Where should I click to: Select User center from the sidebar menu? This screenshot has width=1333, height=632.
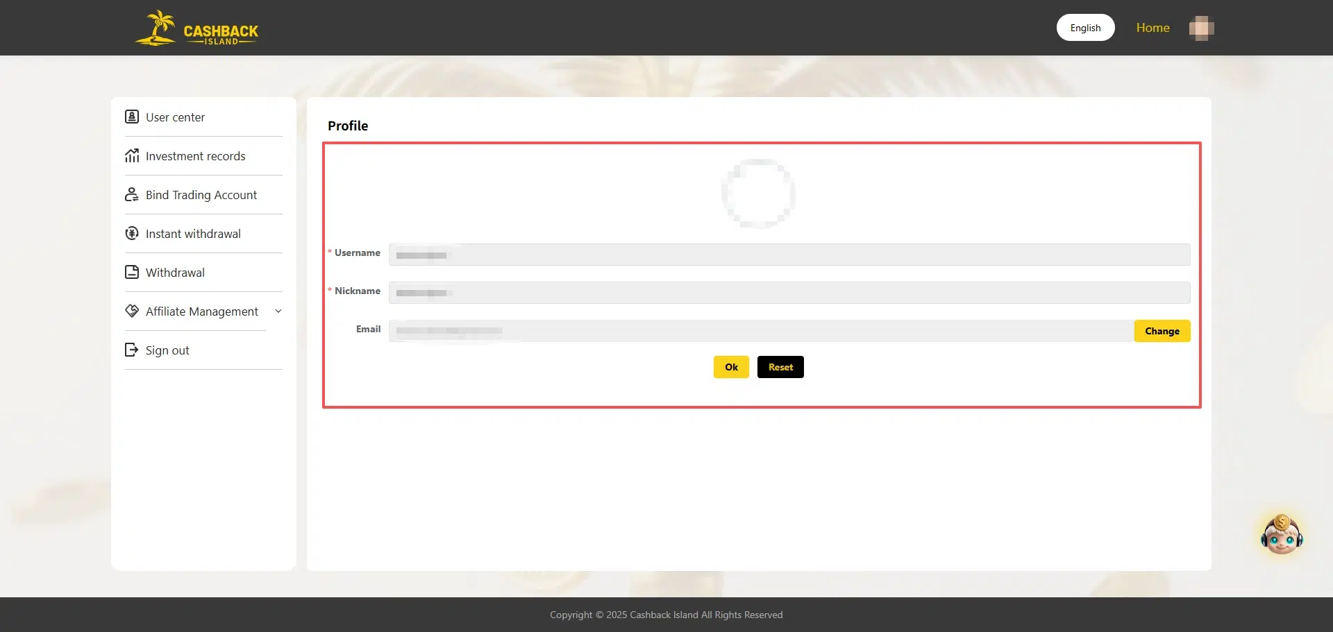pyautogui.click(x=175, y=117)
